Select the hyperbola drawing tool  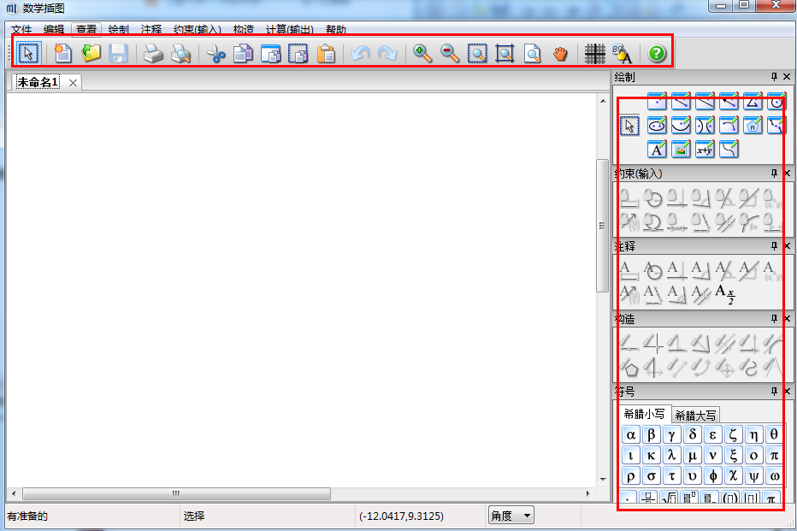point(705,125)
